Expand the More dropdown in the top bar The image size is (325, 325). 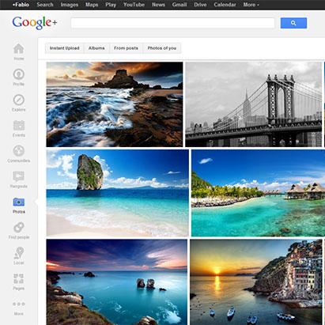click(251, 5)
